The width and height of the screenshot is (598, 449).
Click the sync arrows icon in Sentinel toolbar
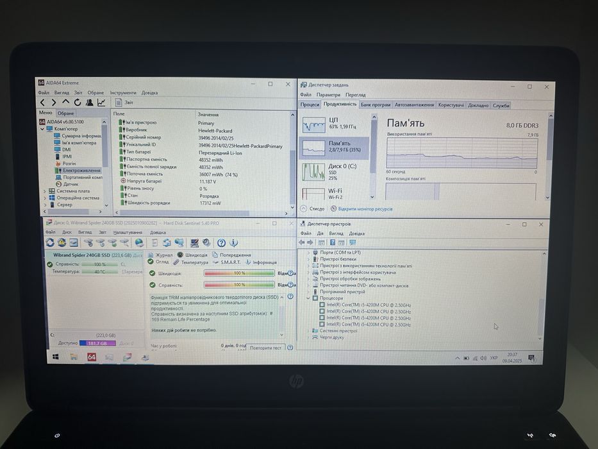coord(167,243)
